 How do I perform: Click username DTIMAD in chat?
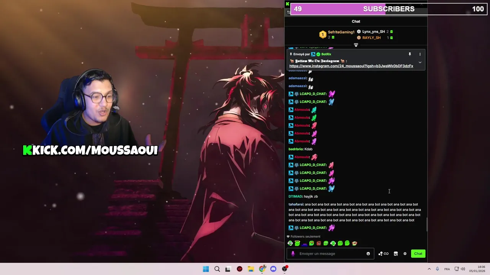(296, 196)
